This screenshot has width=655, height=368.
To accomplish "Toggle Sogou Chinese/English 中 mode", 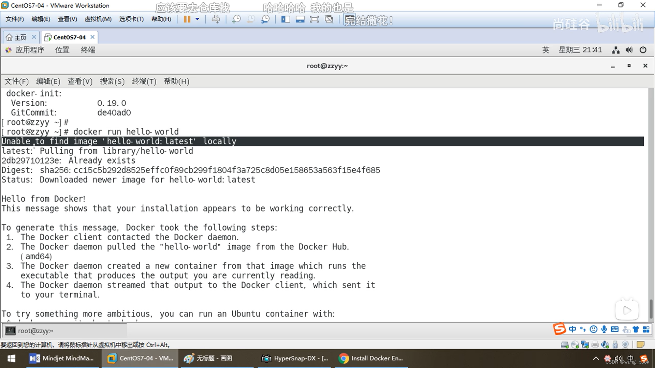I will point(572,329).
